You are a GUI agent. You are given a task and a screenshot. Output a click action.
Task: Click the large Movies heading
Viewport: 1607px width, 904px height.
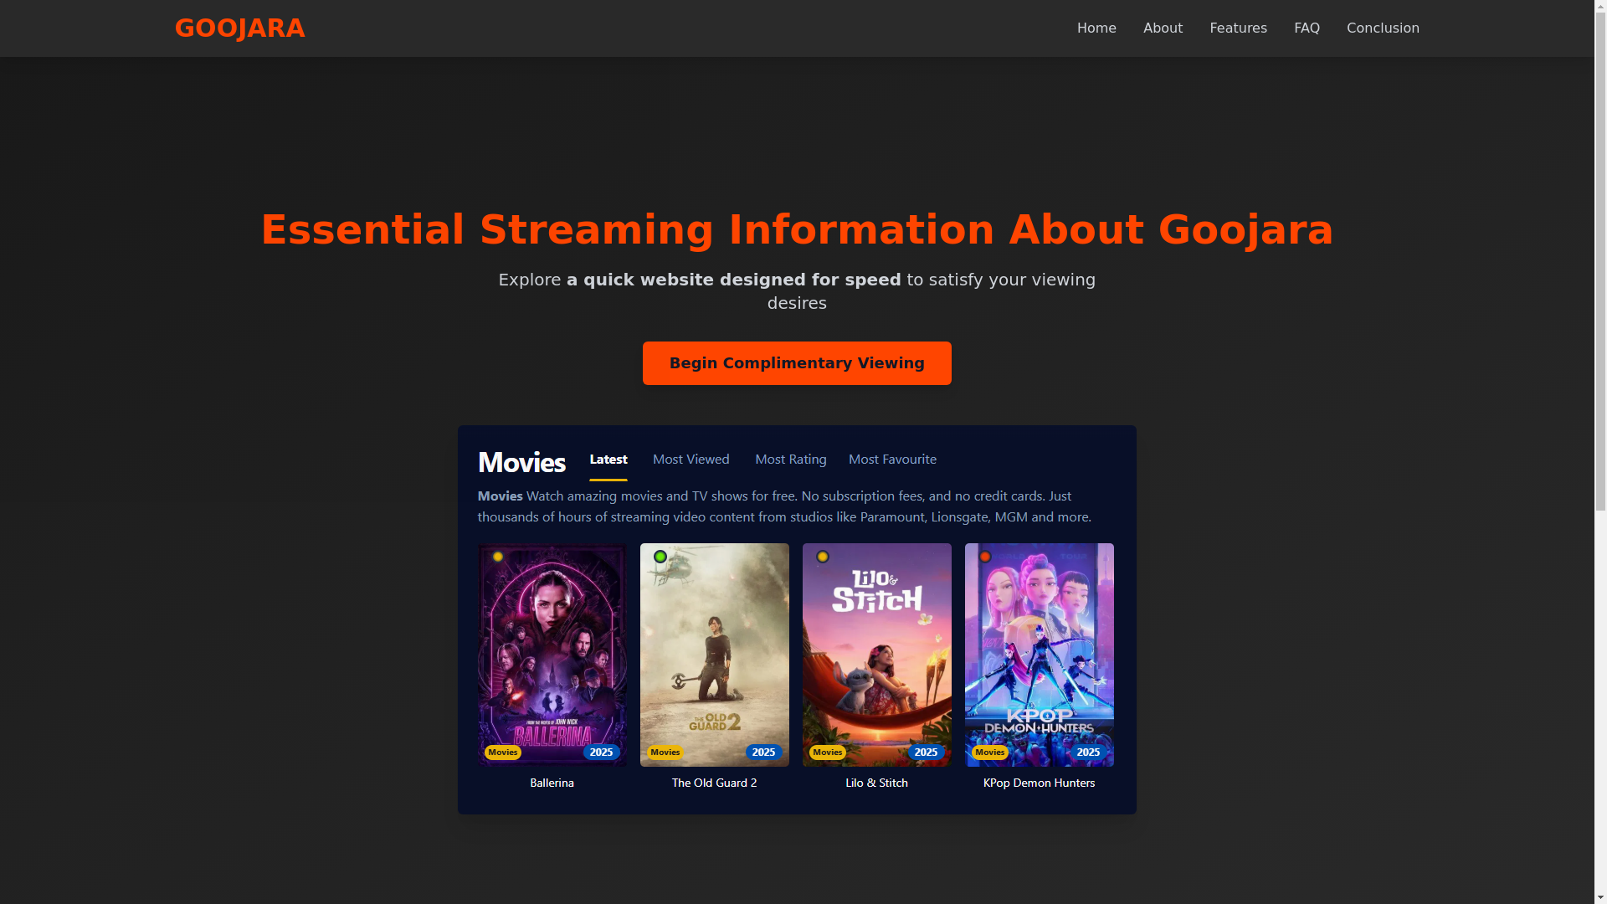[521, 462]
